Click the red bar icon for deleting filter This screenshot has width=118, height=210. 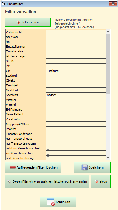click(13, 167)
